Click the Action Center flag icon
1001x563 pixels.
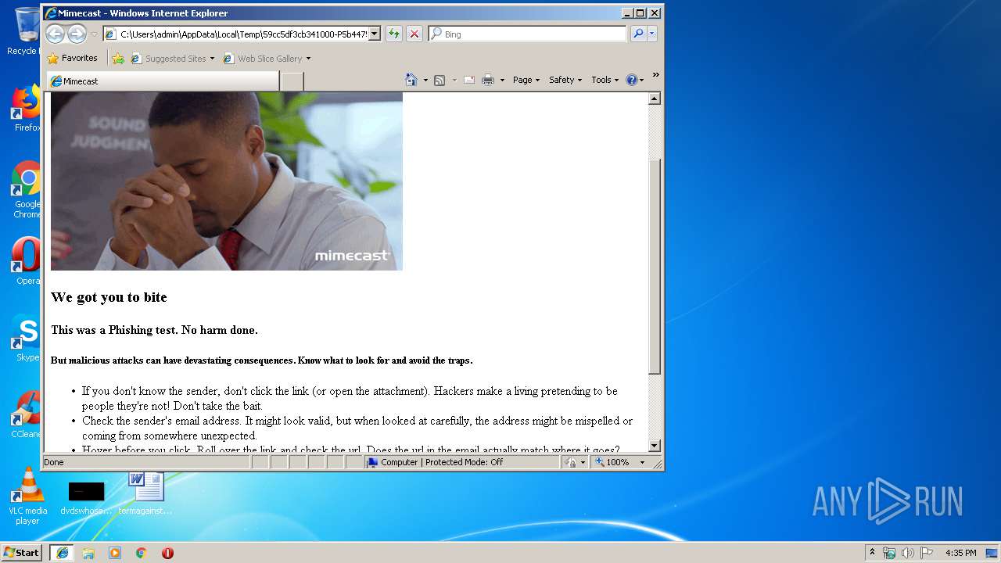click(927, 553)
